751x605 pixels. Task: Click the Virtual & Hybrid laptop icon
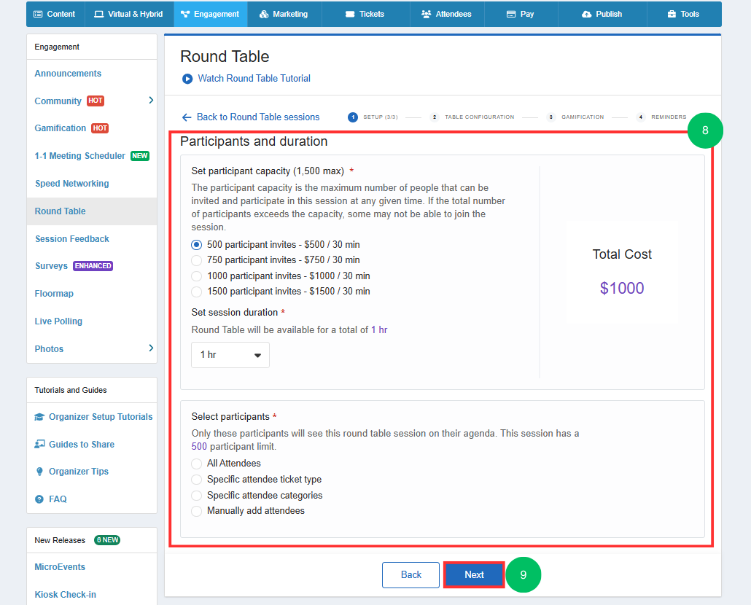tap(98, 15)
